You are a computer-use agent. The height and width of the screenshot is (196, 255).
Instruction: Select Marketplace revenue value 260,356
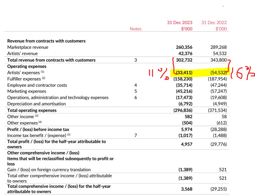pos(184,47)
